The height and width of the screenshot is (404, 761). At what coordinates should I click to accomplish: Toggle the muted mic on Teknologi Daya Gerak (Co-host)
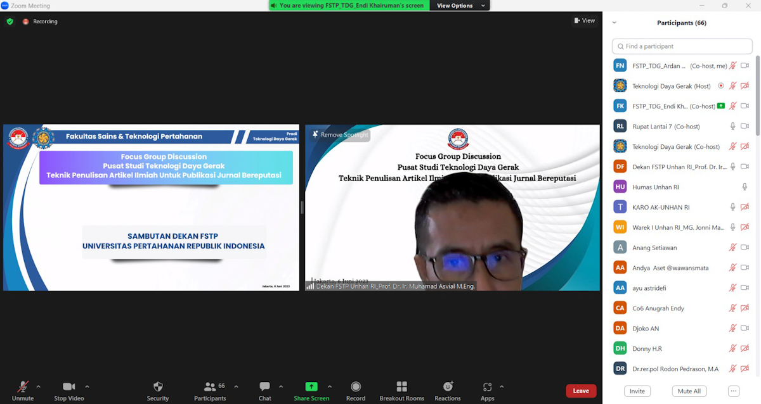coord(733,146)
